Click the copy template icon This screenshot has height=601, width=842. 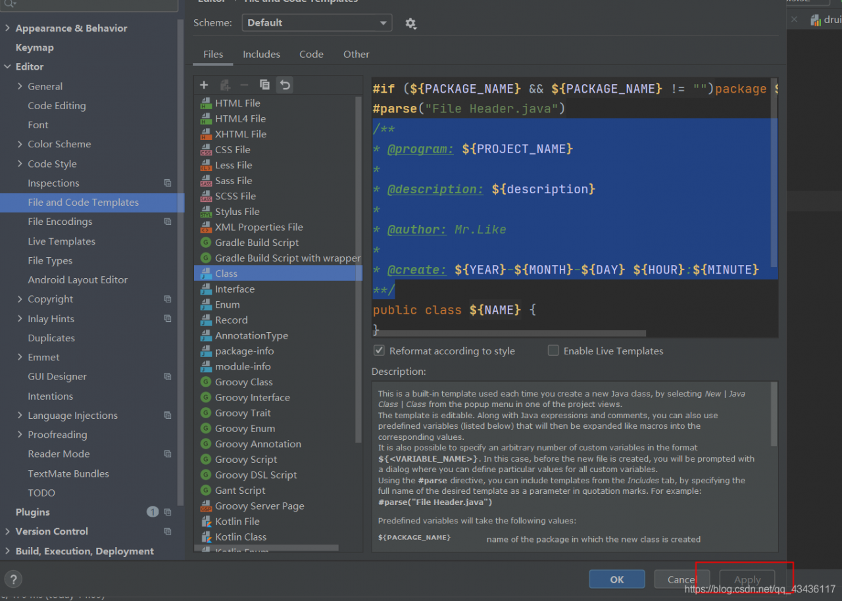[x=264, y=85]
